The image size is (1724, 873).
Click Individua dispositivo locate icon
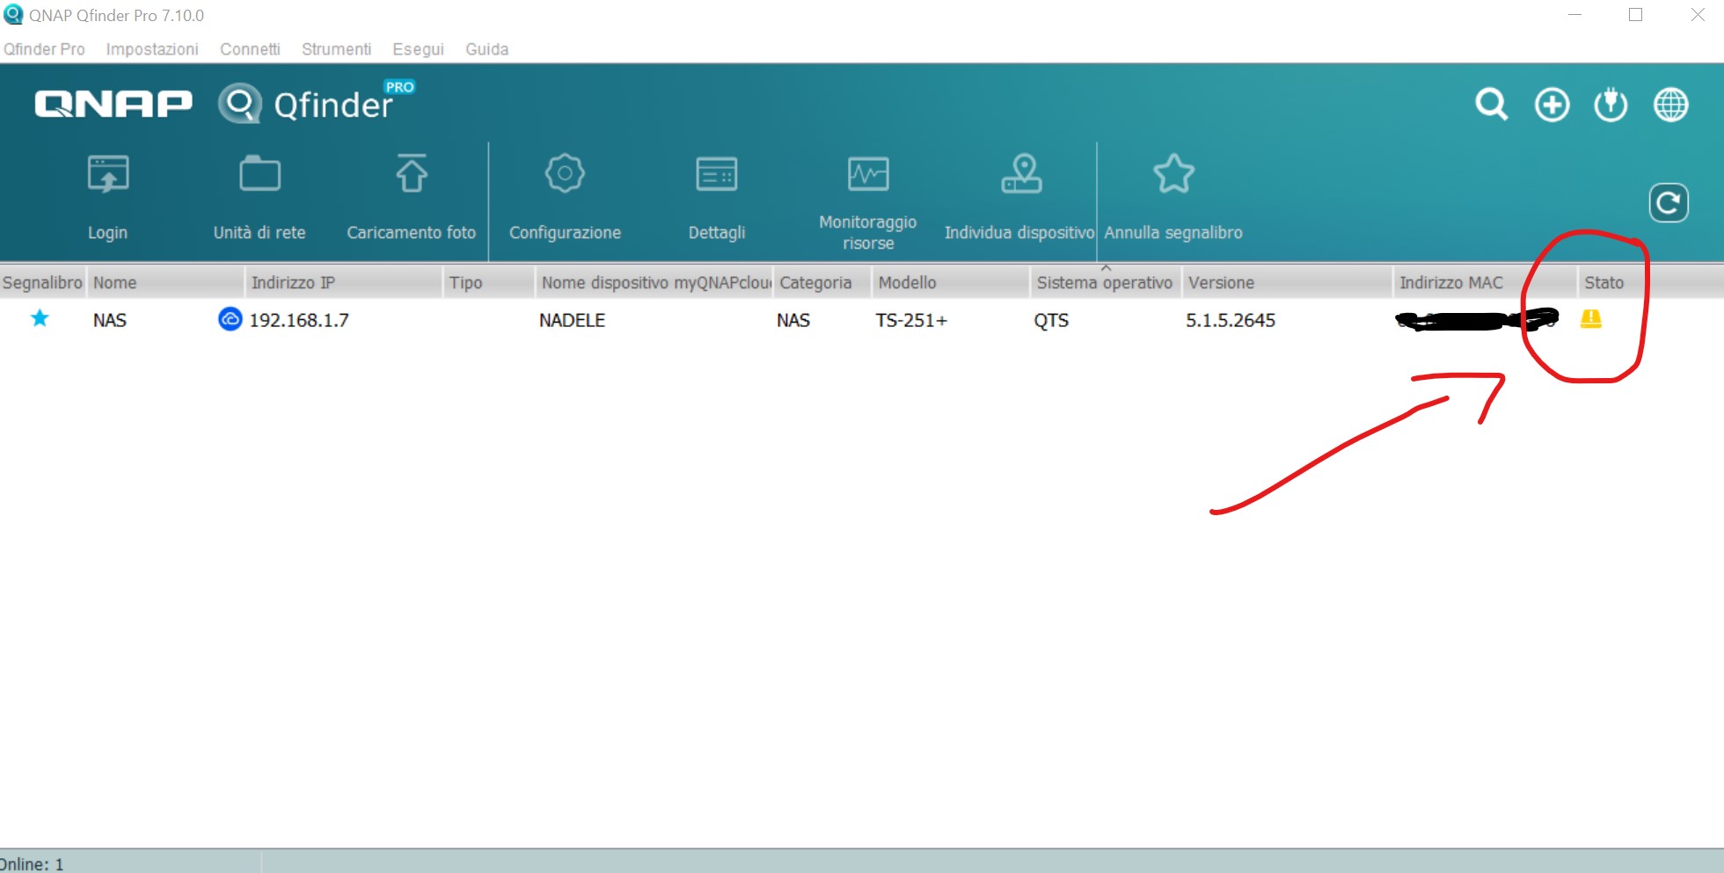[1020, 176]
